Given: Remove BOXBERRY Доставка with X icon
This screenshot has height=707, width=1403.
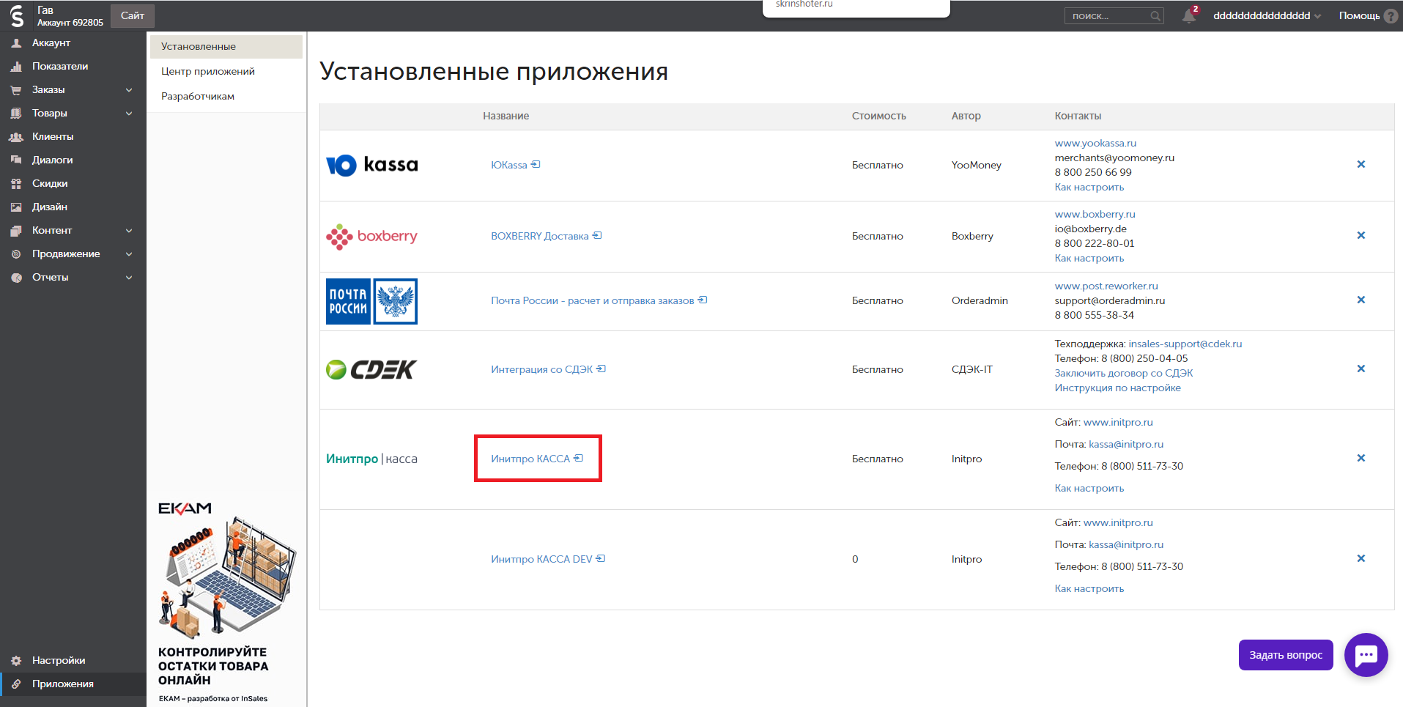Looking at the screenshot, I should click(x=1361, y=235).
